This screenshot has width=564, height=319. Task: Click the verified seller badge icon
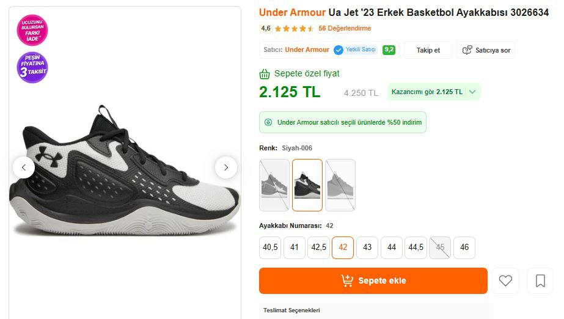point(338,50)
